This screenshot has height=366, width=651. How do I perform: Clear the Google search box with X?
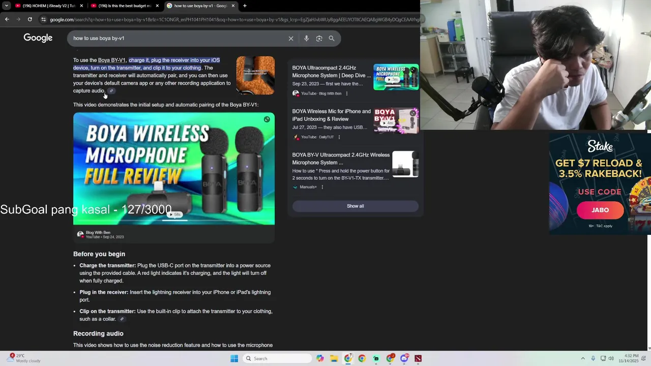pyautogui.click(x=291, y=38)
